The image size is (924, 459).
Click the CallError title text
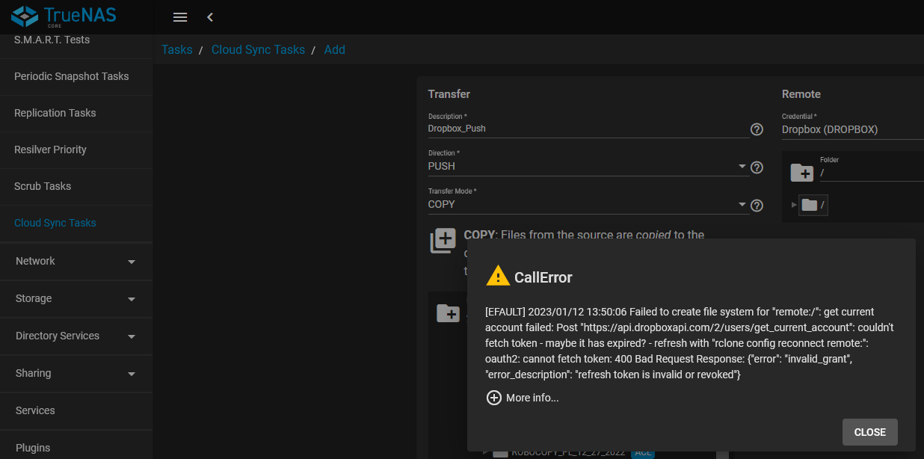543,277
